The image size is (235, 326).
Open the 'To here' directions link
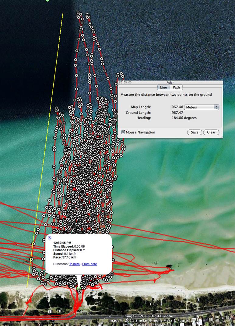(x=75, y=264)
